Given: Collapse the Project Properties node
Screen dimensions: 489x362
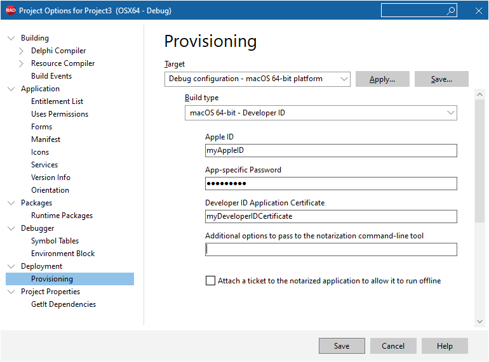Looking at the screenshot, I should tap(11, 292).
